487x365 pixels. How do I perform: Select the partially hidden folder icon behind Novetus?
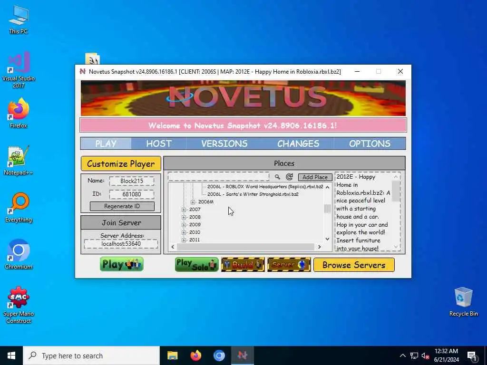(x=92, y=58)
